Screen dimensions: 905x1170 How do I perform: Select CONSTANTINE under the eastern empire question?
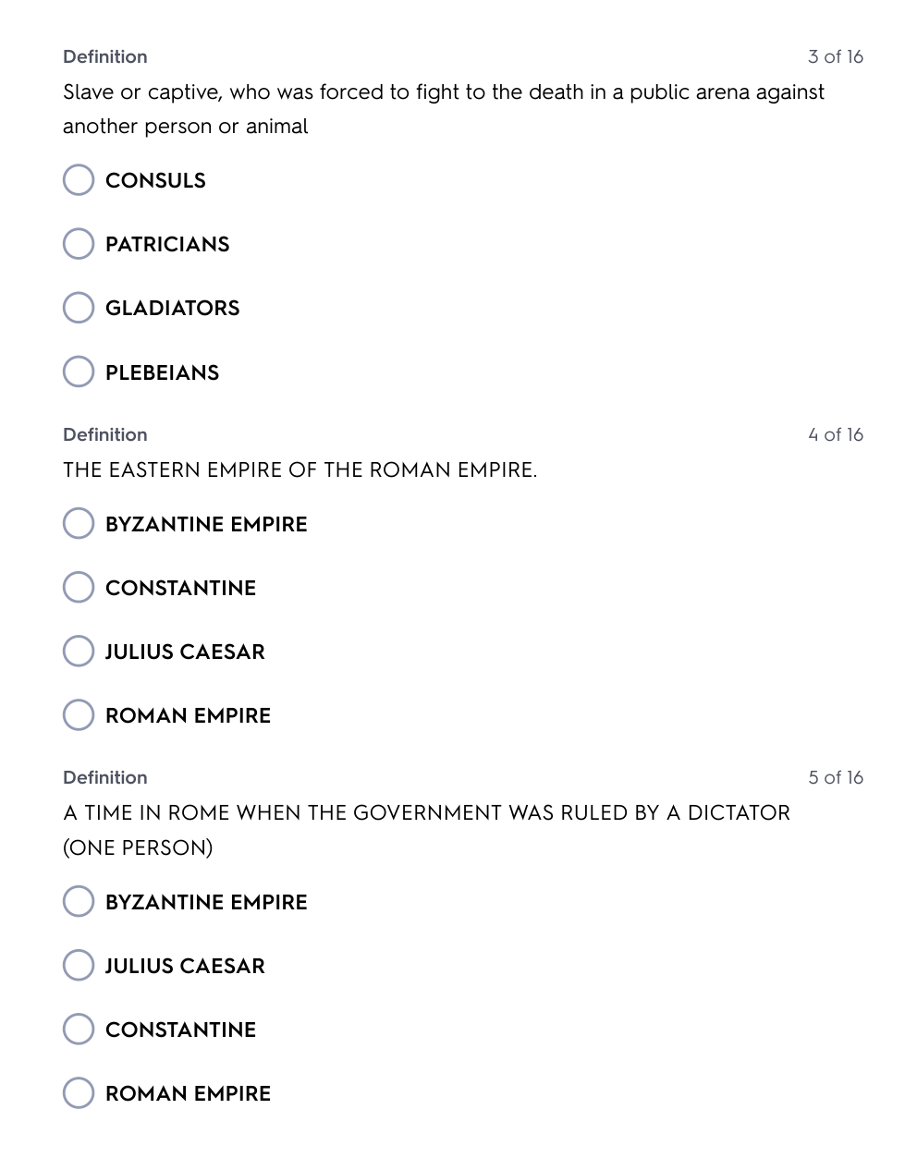79,588
